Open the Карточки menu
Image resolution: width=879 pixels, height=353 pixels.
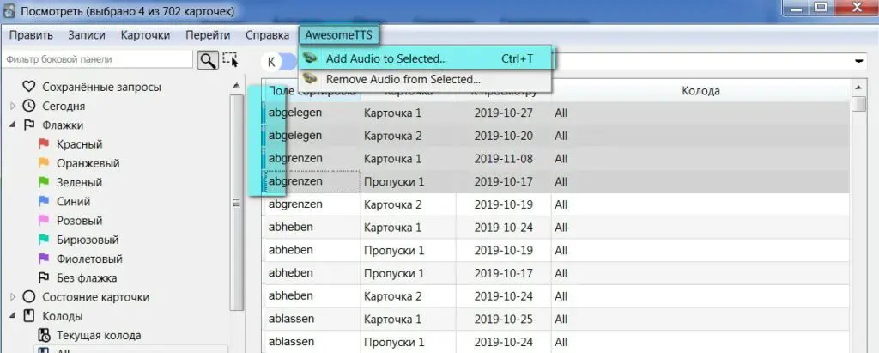point(145,35)
